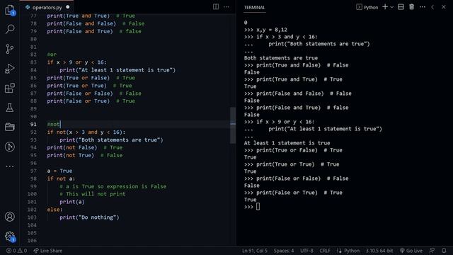Image resolution: width=453 pixels, height=255 pixels.
Task: Open the Explorer view in the activity bar
Action: point(10,10)
